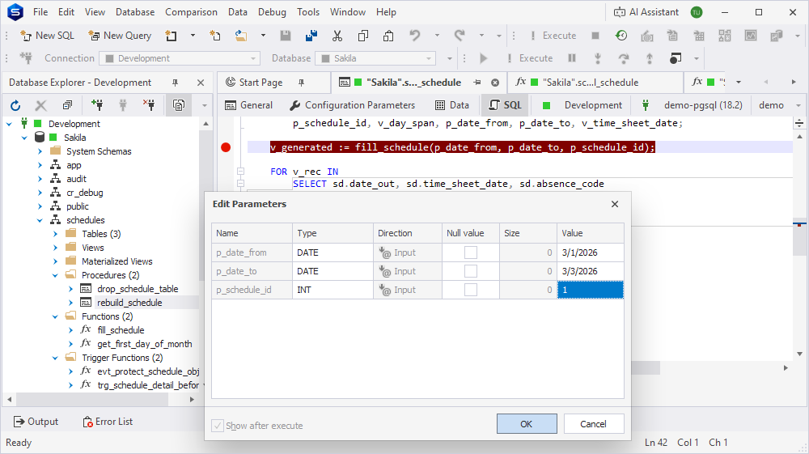Select the rebuild_schedule procedure in tree
809x454 pixels.
(129, 303)
